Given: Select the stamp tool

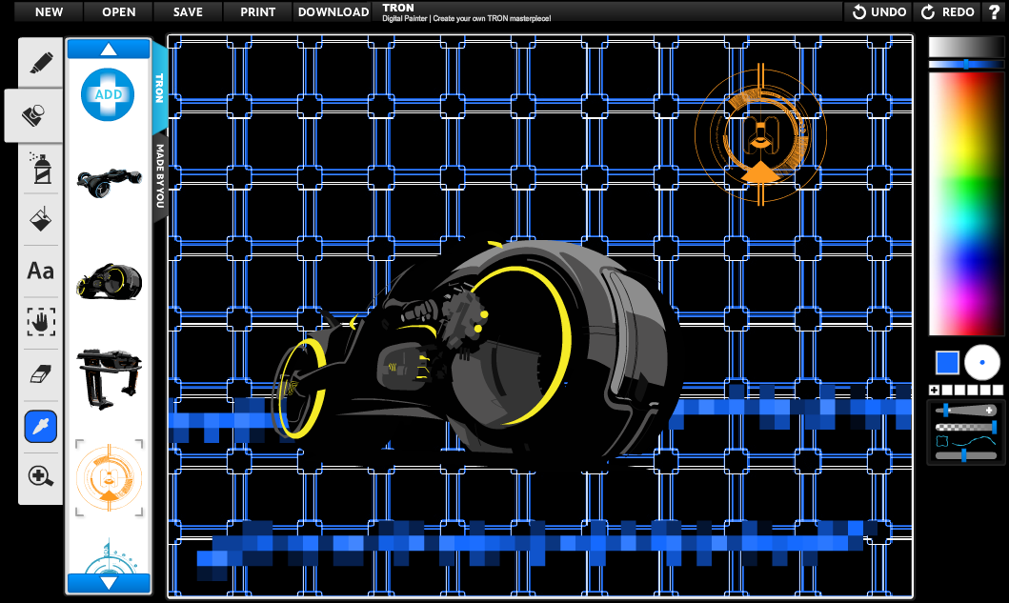Looking at the screenshot, I should (x=33, y=115).
